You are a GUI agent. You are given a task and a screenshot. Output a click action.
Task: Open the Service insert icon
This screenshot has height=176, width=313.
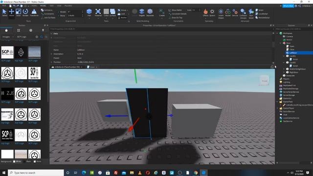235,13
